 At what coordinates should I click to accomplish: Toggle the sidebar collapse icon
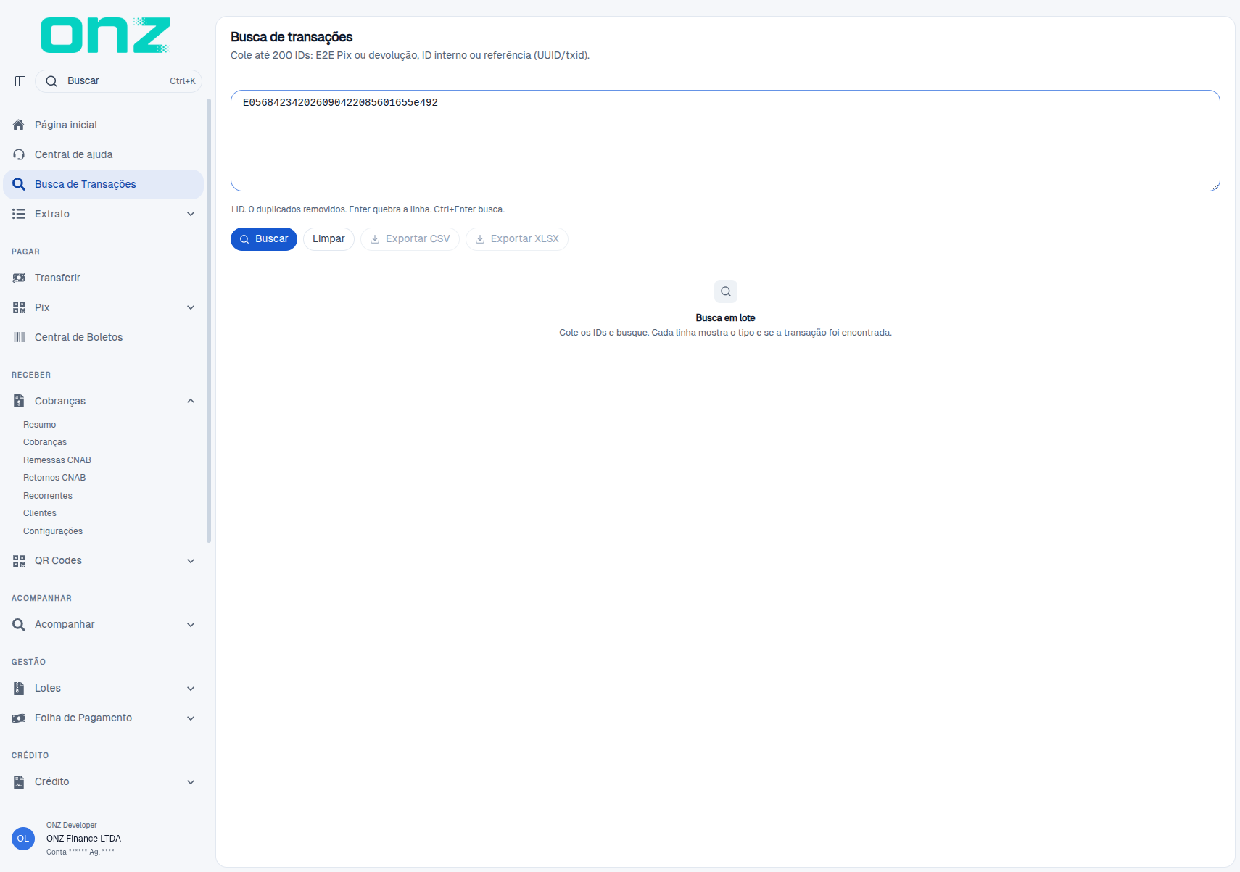tap(20, 81)
